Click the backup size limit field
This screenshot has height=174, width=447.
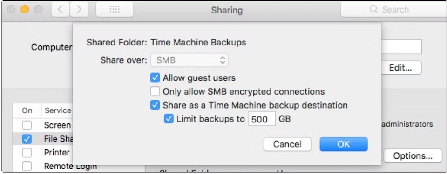pos(262,119)
